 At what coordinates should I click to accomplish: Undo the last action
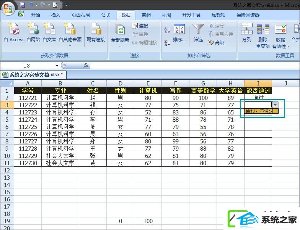pos(31,5)
